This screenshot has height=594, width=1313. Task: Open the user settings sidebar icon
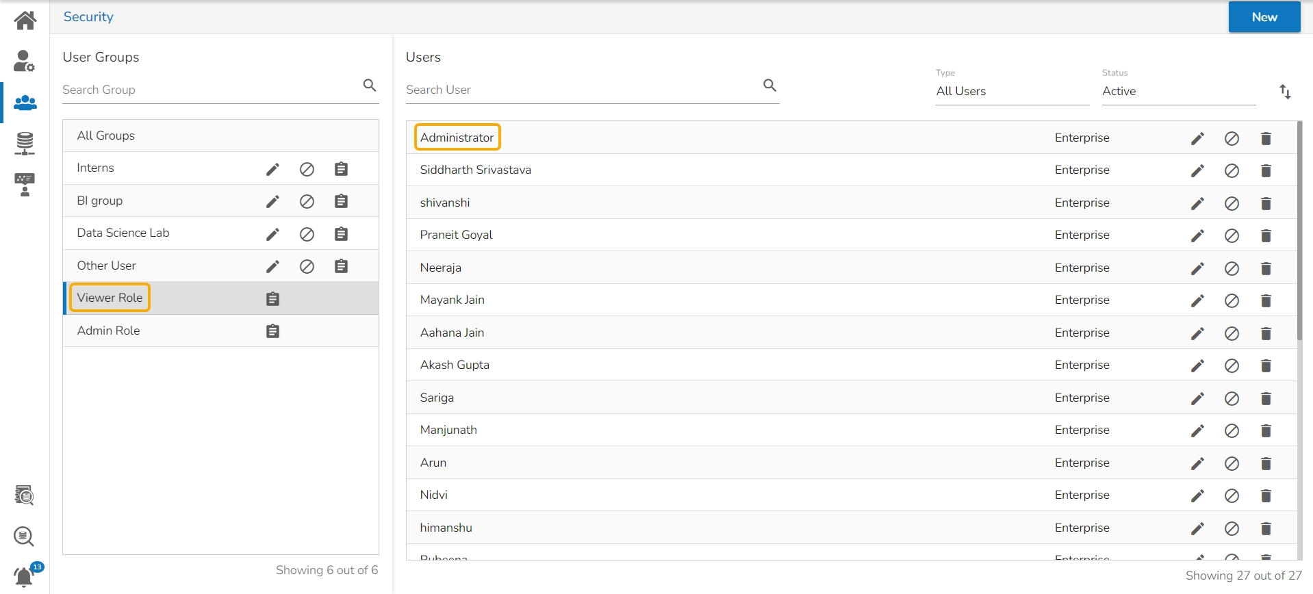(25, 62)
